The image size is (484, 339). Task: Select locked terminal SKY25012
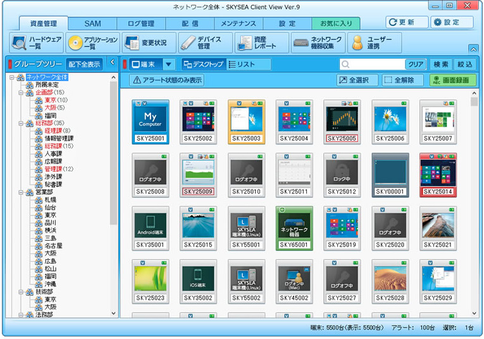click(342, 175)
